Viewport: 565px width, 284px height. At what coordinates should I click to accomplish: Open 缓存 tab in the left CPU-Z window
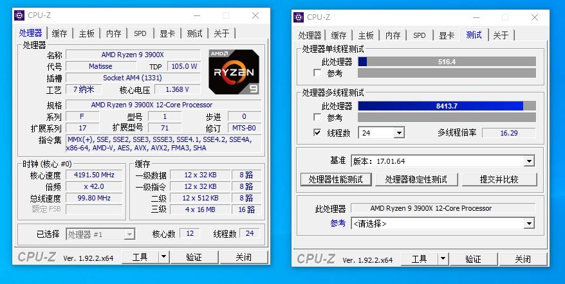coord(59,33)
